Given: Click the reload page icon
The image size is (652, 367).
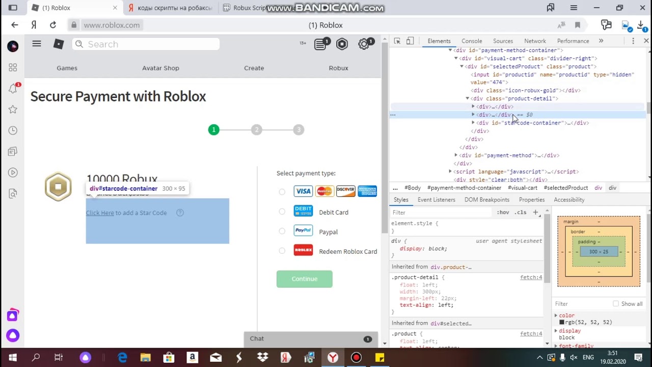Looking at the screenshot, I should (53, 25).
